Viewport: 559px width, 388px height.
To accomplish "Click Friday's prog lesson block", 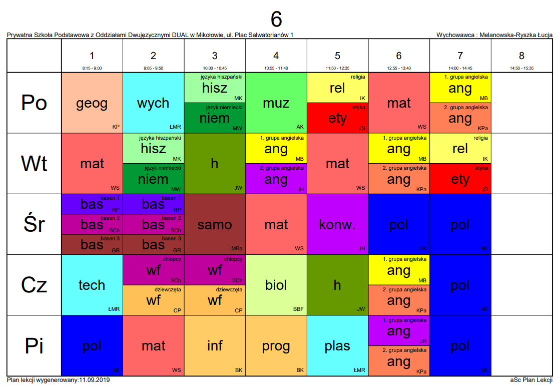I will [276, 345].
